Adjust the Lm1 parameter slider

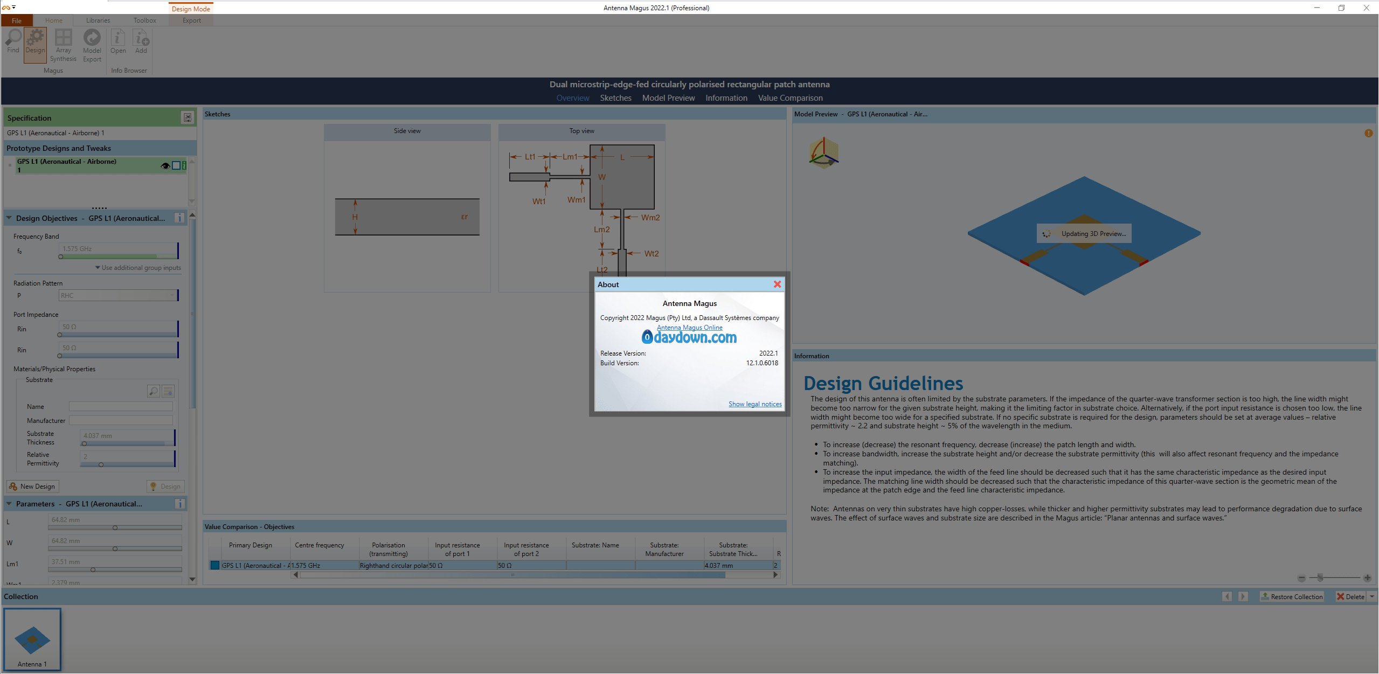point(93,569)
